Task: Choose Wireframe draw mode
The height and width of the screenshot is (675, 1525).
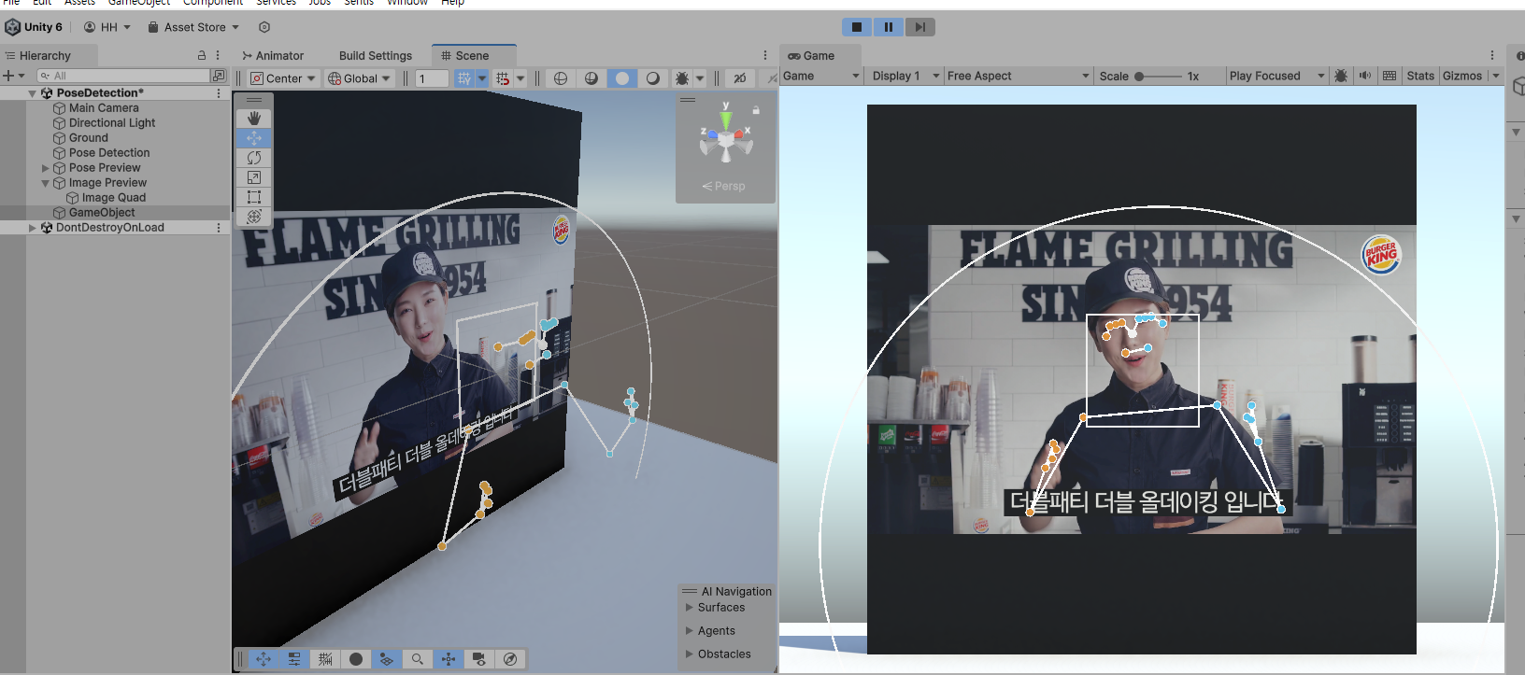Action: coord(561,78)
